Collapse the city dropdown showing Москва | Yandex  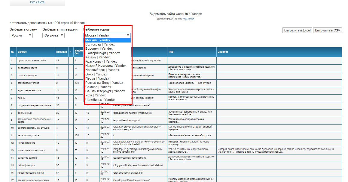[x=107, y=35]
